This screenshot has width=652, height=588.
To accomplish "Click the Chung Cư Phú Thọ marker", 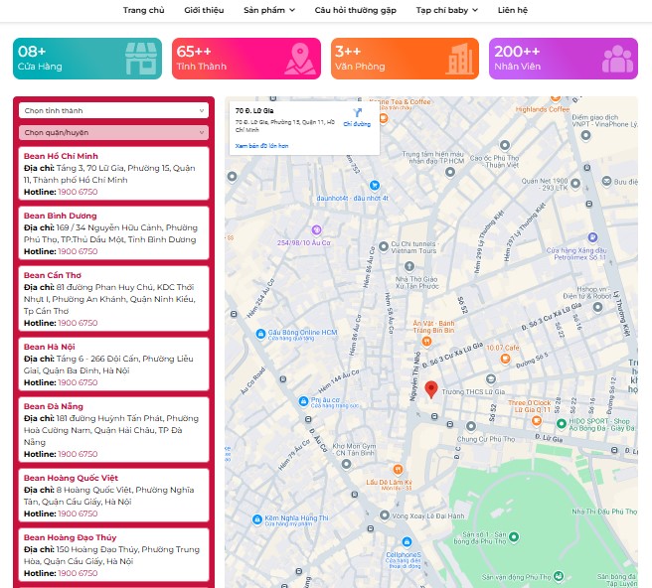I will tap(471, 426).
